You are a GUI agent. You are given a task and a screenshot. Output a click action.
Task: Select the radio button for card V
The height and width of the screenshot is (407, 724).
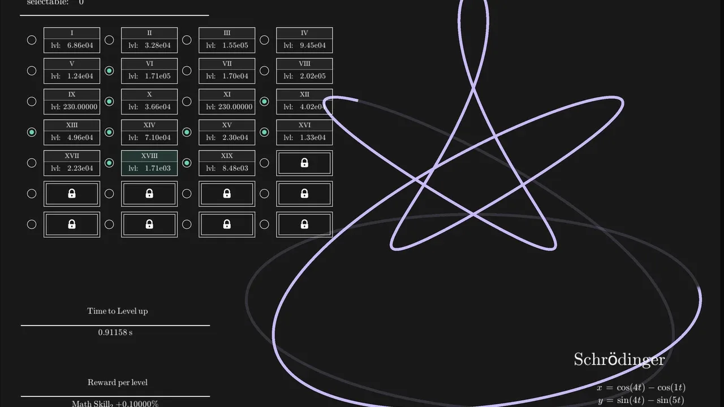[32, 71]
